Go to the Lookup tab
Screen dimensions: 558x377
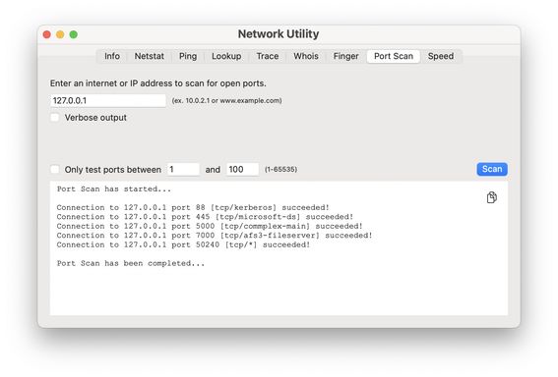226,56
